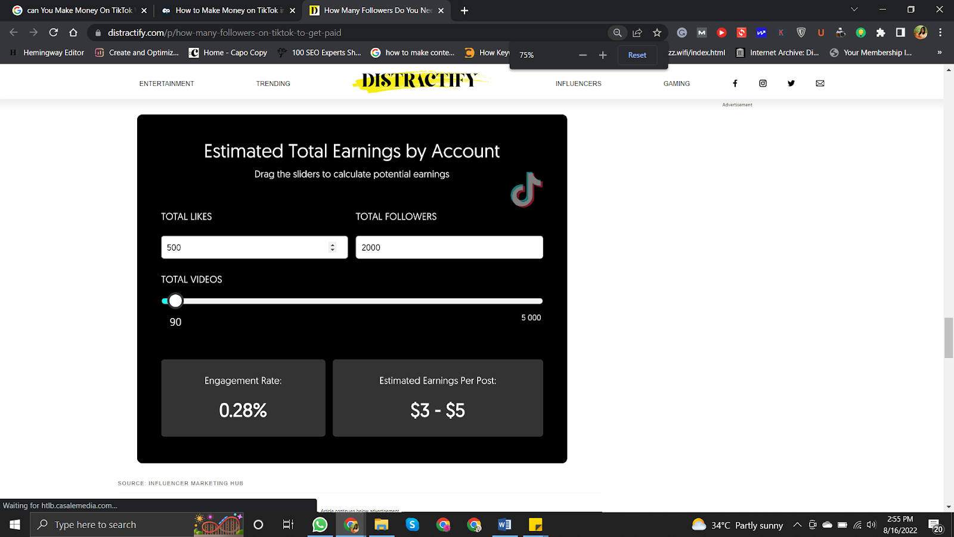Viewport: 954px width, 537px height.
Task: Click the Cortana circle icon
Action: [x=258, y=524]
